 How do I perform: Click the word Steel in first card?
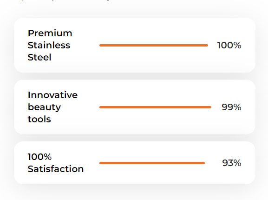[x=39, y=57]
